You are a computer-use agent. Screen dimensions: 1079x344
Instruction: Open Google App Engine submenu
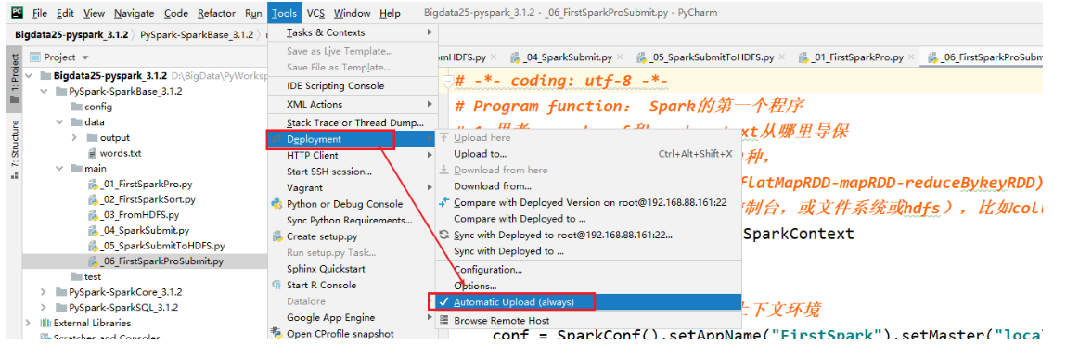pyautogui.click(x=353, y=317)
